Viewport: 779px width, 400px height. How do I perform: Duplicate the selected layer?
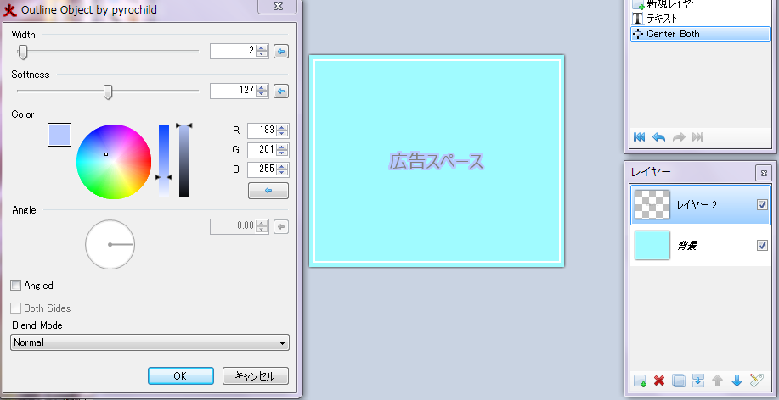click(x=679, y=381)
